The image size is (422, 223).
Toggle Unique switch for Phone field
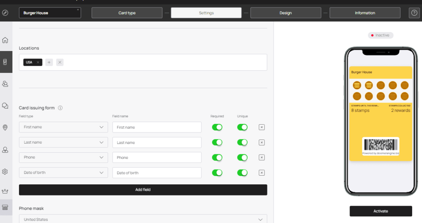pos(242,158)
